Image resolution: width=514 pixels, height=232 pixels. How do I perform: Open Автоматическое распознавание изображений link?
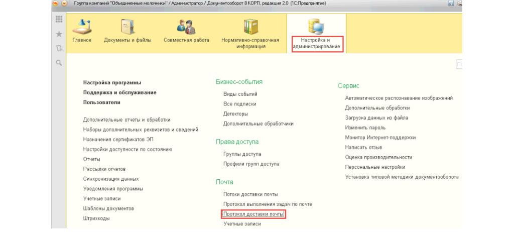pyautogui.click(x=399, y=98)
